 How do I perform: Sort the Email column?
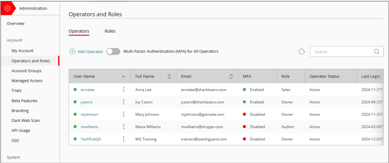click(x=231, y=77)
